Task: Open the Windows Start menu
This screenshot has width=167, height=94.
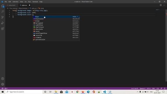Action: click(x=3, y=92)
